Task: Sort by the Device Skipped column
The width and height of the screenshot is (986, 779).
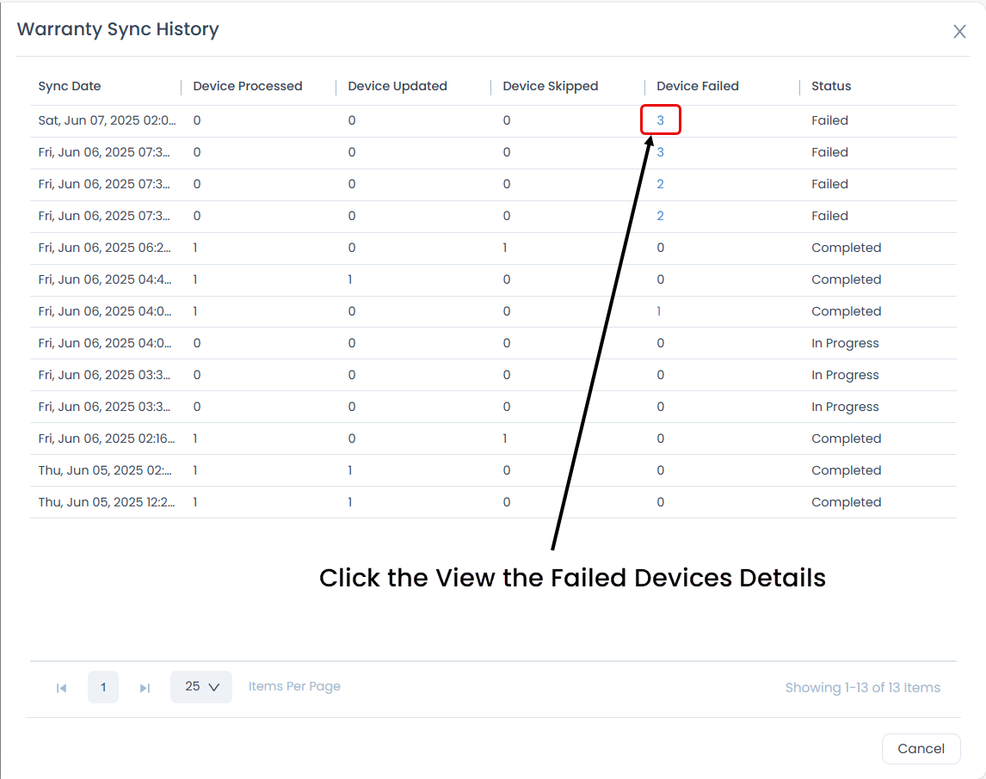Action: [x=551, y=86]
